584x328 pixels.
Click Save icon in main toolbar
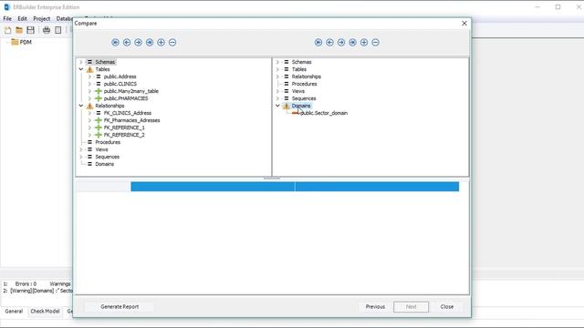30,30
